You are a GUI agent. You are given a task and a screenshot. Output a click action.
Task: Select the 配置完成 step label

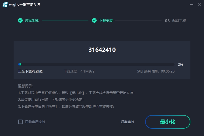179,21
